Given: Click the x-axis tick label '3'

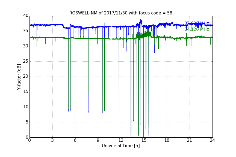Looking at the screenshot, I should tap(52, 140).
